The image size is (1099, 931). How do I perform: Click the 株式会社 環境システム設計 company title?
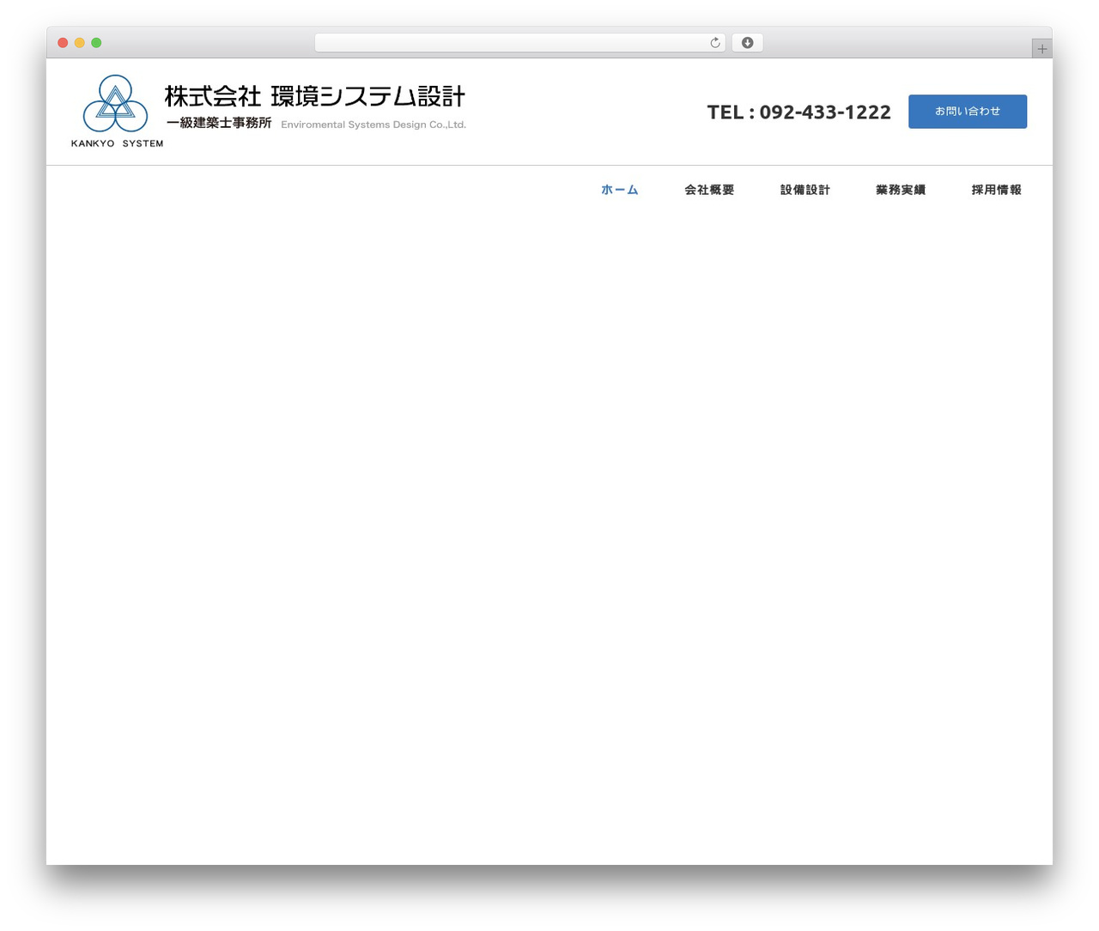tap(315, 96)
